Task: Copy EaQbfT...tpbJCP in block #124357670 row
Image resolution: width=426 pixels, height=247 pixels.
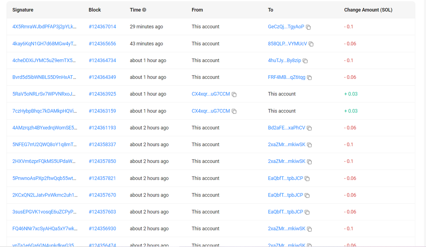Action: [x=307, y=196]
